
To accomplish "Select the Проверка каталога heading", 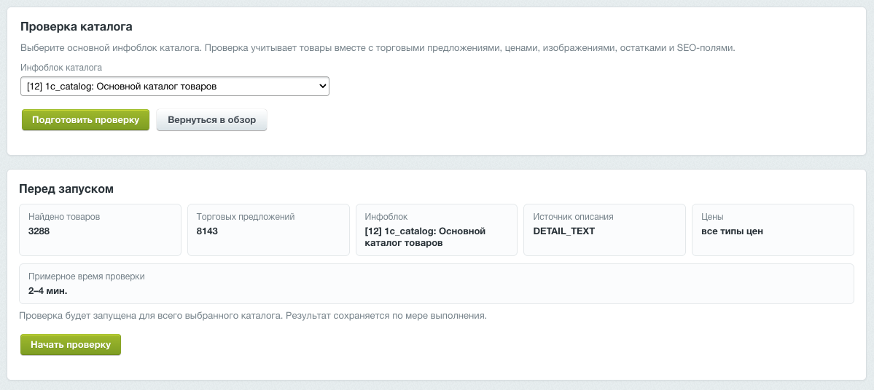I will coord(77,27).
